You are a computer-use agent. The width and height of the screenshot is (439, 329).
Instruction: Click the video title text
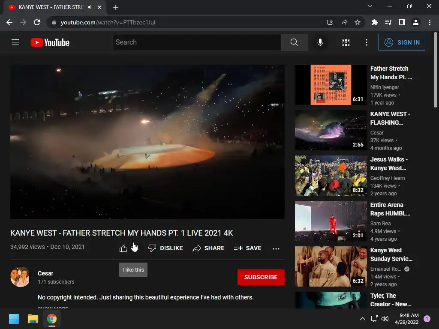121,233
